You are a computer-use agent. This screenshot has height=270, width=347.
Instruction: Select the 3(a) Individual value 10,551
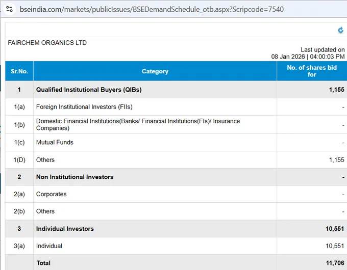(335, 246)
